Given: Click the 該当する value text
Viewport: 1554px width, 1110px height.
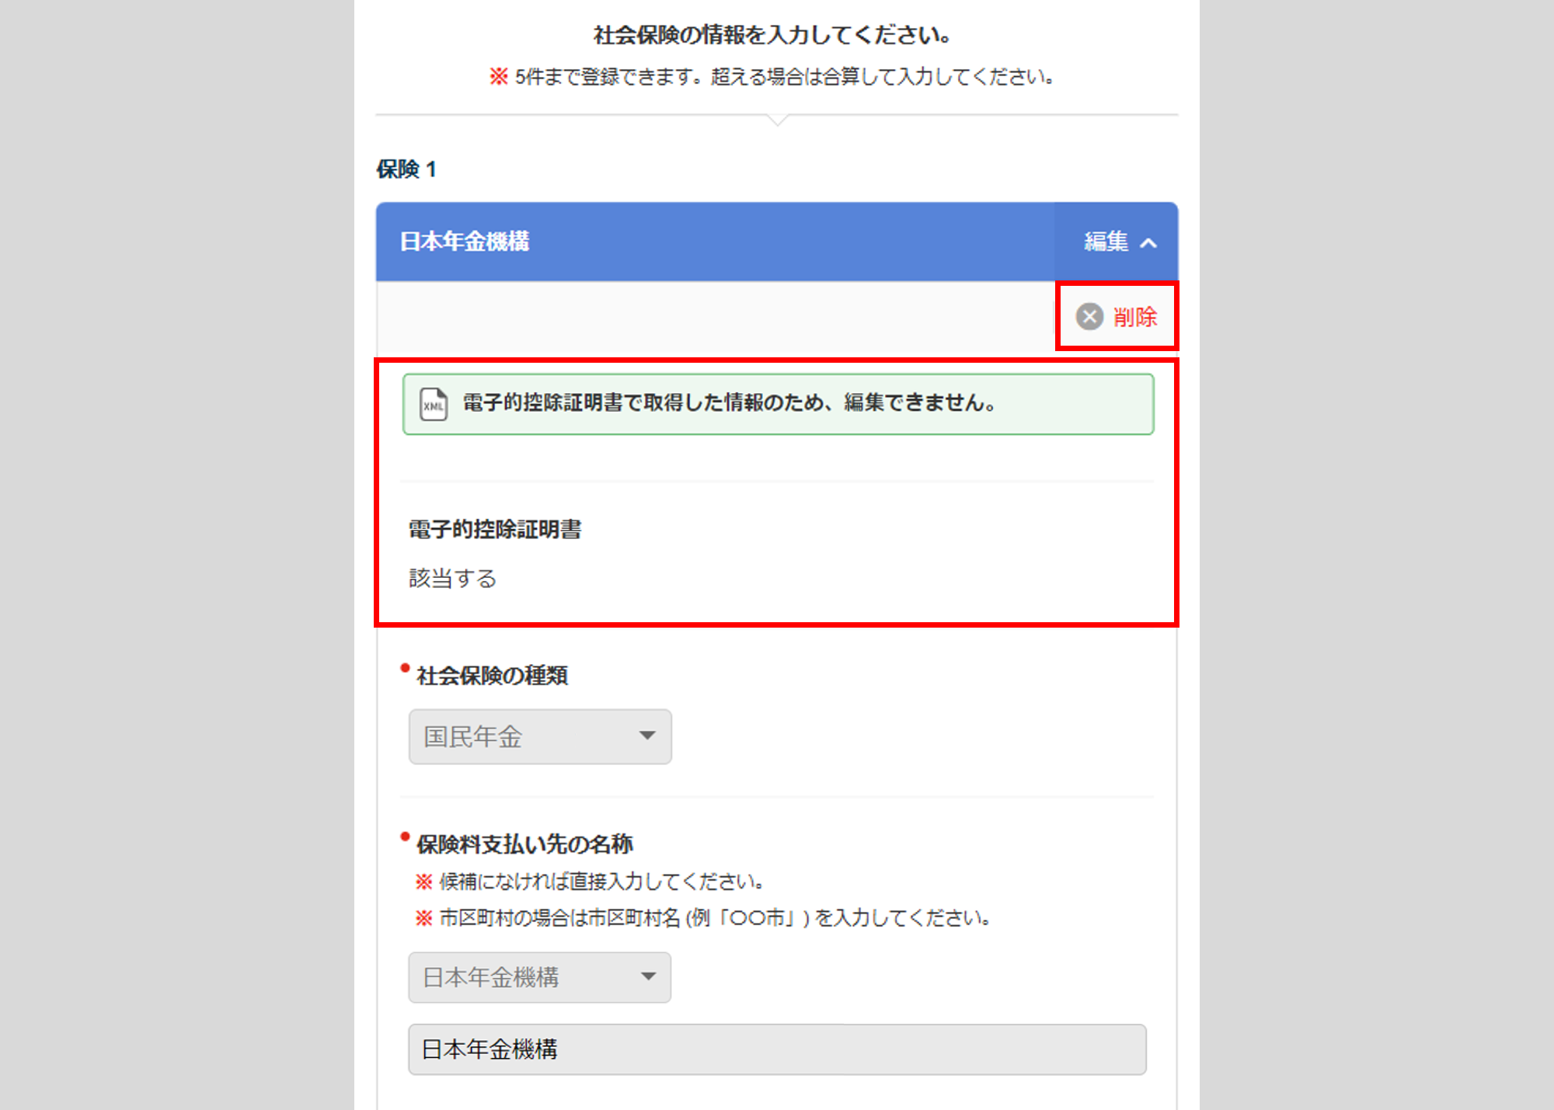Looking at the screenshot, I should click(x=452, y=578).
